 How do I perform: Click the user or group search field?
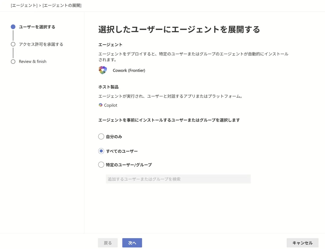(178, 179)
